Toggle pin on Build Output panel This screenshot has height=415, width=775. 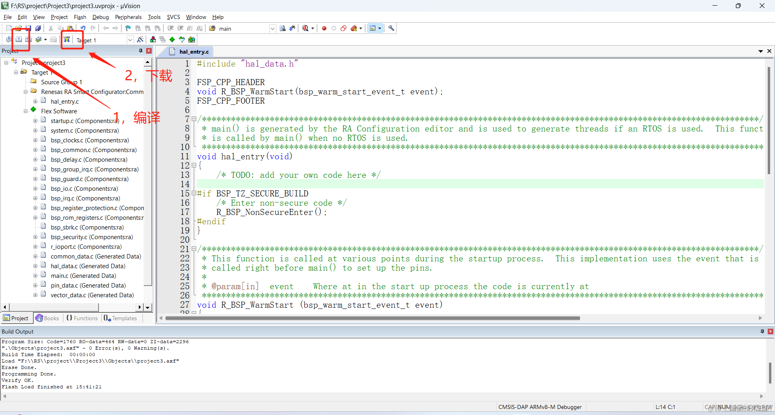[762, 332]
